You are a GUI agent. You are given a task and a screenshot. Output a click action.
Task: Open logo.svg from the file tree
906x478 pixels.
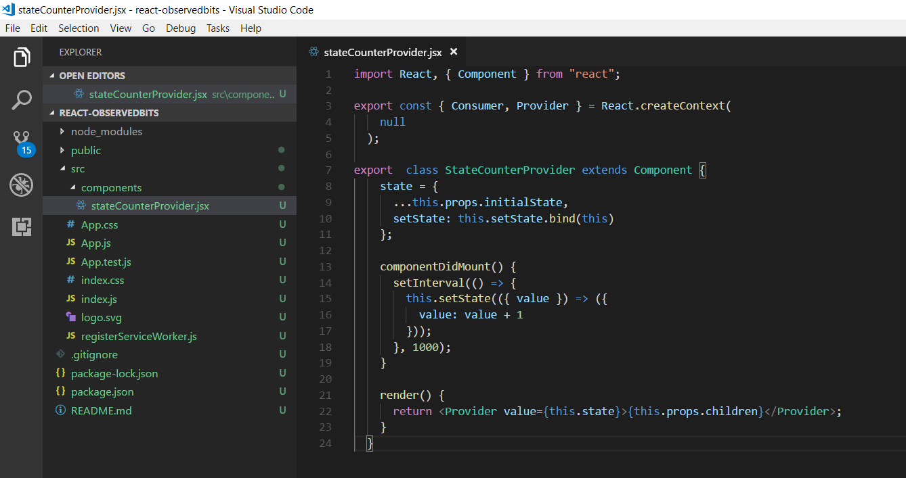102,317
